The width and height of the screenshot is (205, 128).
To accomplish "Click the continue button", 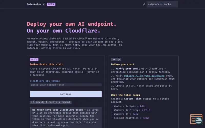I will (x=66, y=94).
